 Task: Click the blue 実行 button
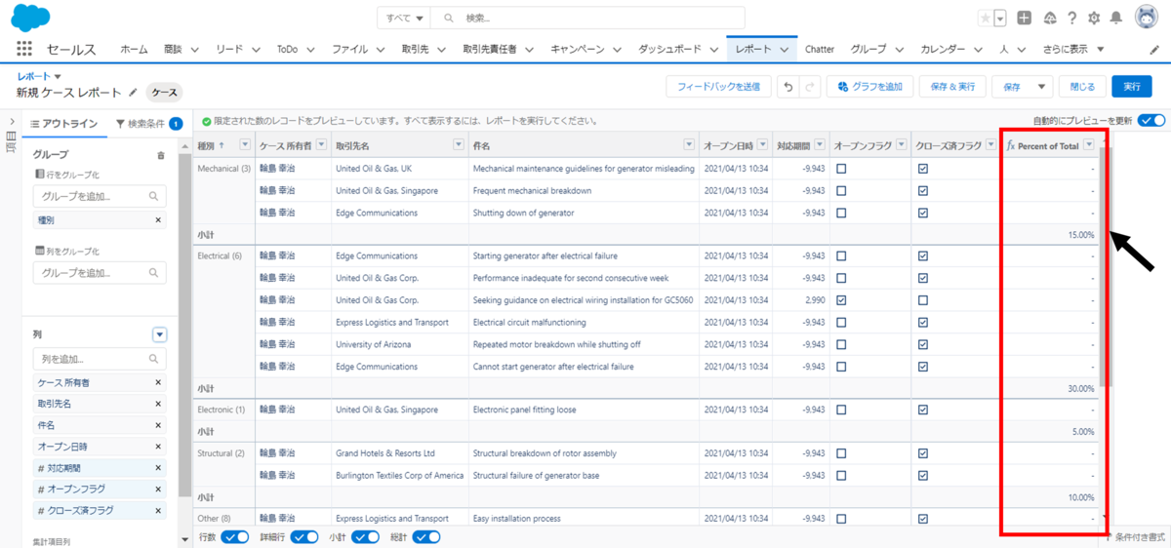point(1131,87)
